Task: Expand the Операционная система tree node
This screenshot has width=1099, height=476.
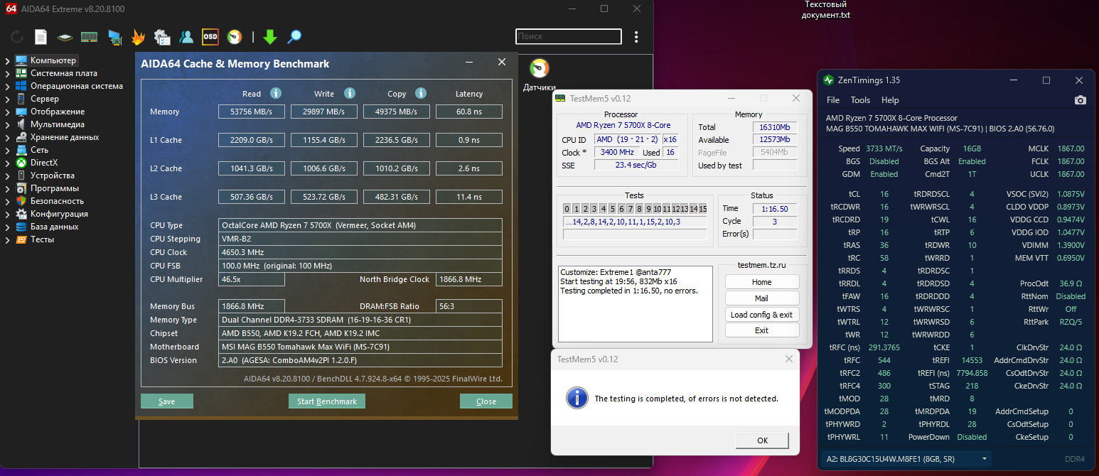Action: coord(7,86)
